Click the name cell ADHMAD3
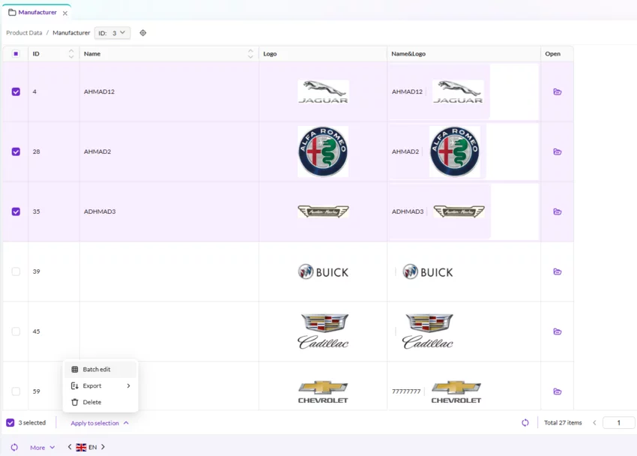 pyautogui.click(x=100, y=211)
